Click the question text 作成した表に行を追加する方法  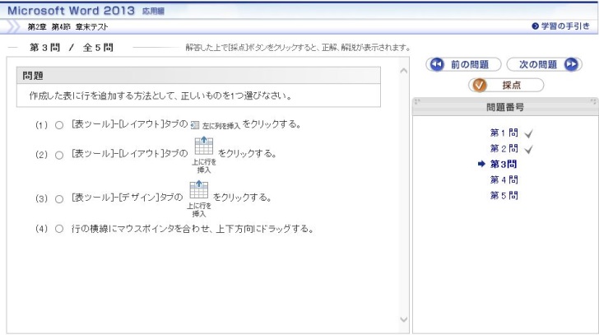pyautogui.click(x=160, y=95)
